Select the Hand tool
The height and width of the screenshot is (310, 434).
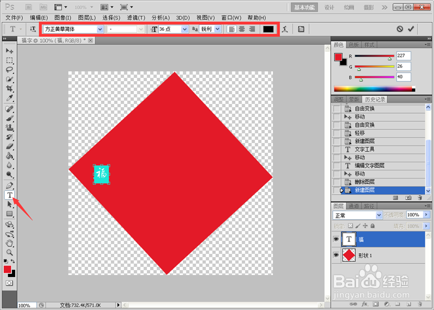9,243
